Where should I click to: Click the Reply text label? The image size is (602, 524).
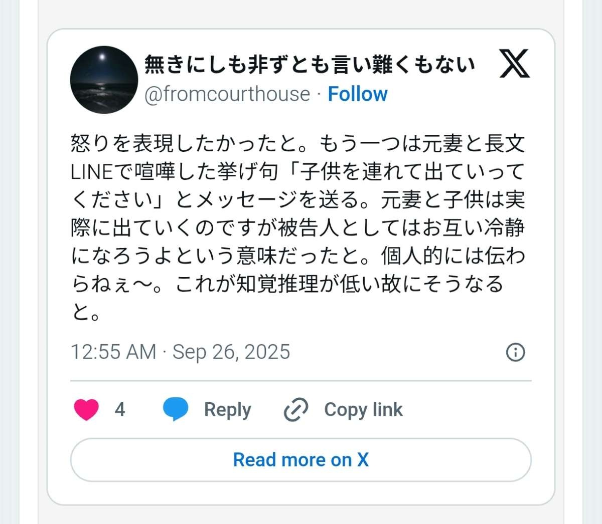[227, 410]
